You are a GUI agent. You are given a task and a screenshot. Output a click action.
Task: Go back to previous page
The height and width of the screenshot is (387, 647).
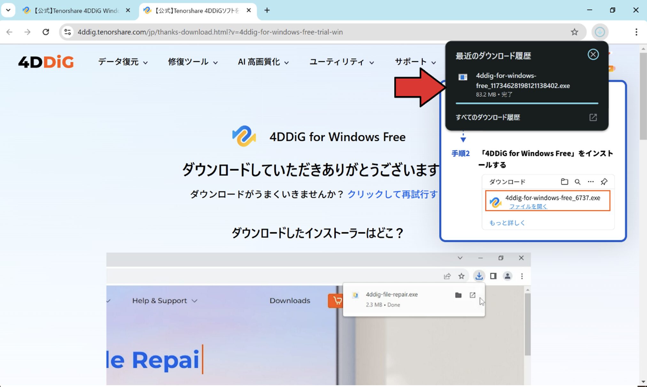10,32
